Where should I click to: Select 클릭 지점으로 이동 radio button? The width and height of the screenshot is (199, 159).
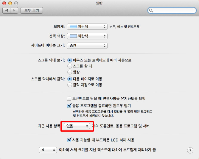point(70,85)
